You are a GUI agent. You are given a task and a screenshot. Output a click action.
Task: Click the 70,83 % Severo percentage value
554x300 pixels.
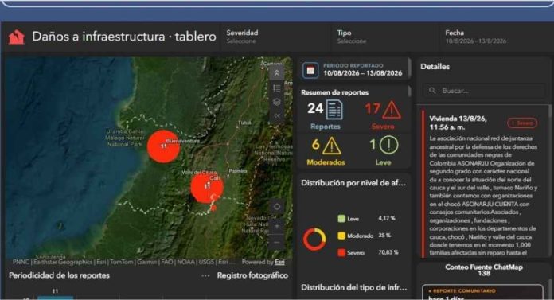(388, 252)
